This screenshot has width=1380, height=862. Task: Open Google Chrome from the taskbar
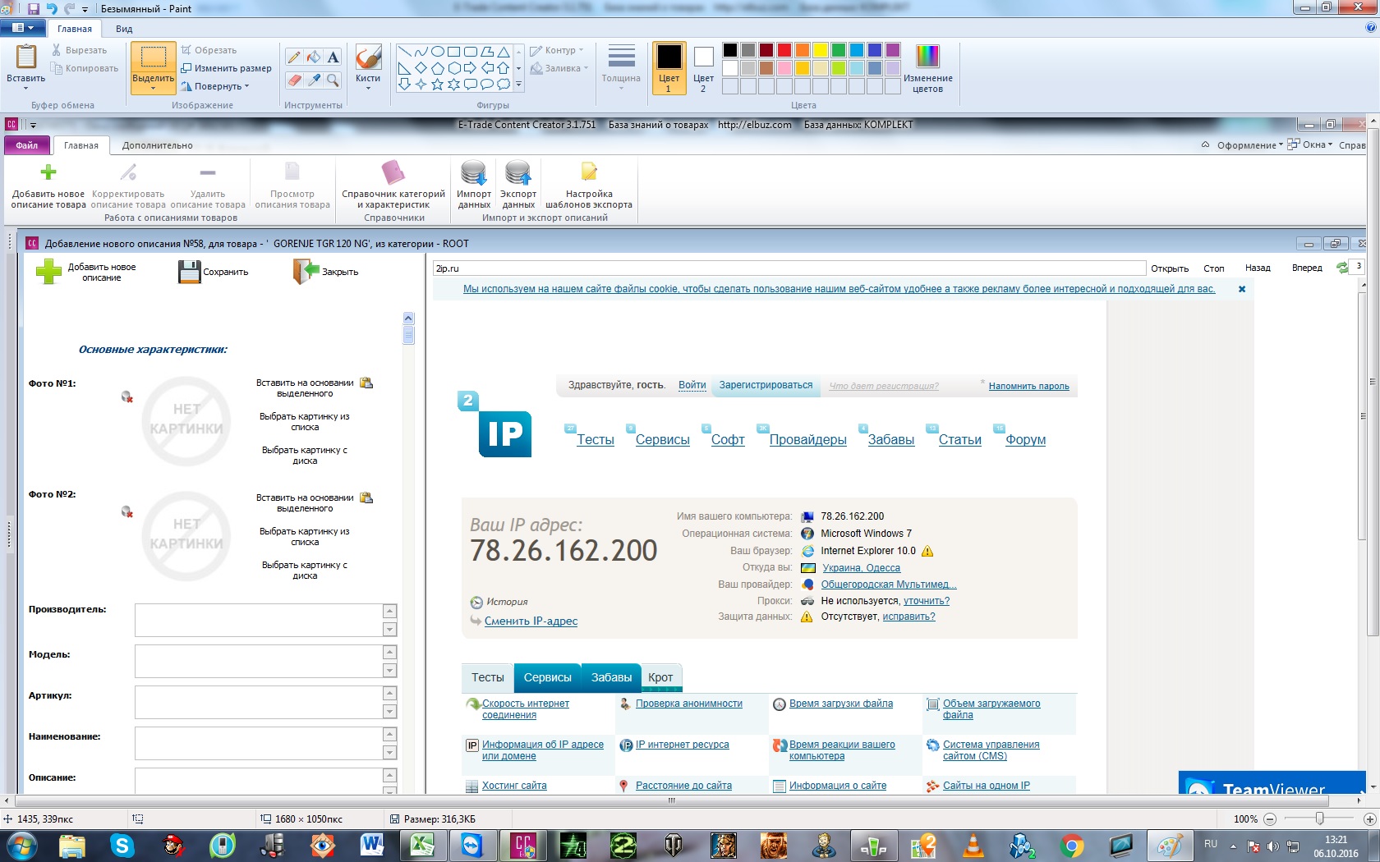1072,846
